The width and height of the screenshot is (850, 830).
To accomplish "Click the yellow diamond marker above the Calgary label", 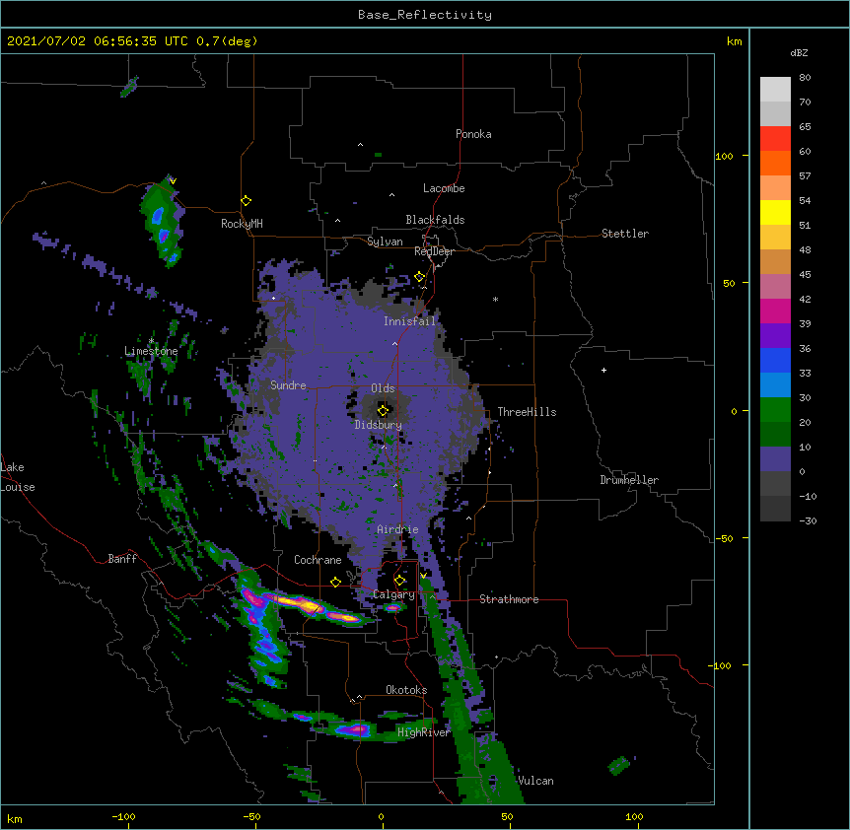I will pyautogui.click(x=399, y=581).
